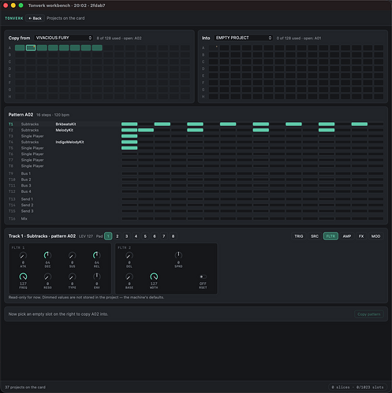Select Pad 6
This screenshot has height=393, width=392.
(155, 236)
